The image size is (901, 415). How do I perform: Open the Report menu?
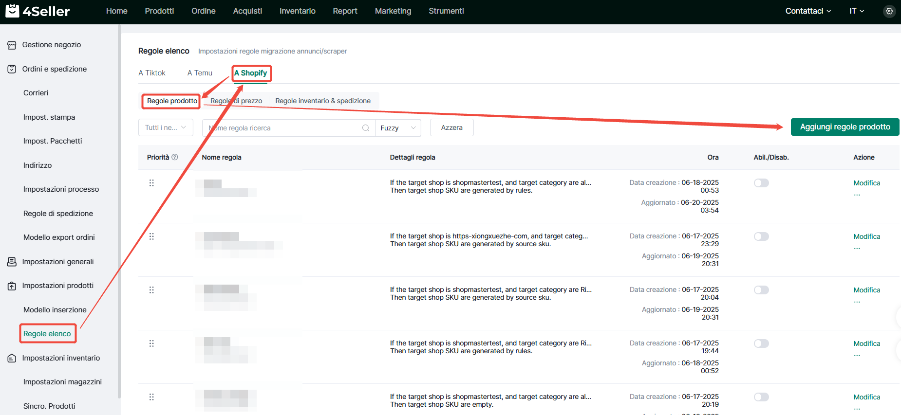[345, 11]
